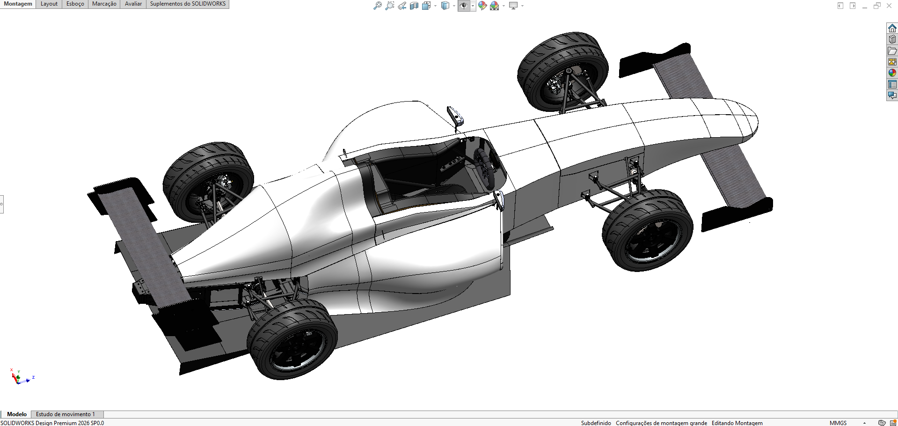Switch to the Modelo bottom tab
Screen dimensions: 898x426
17,414
